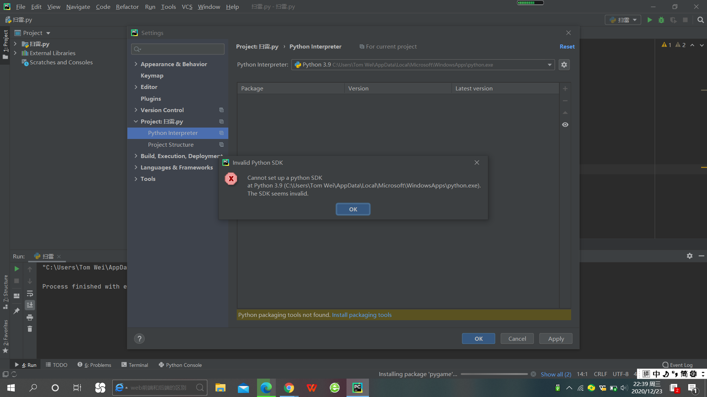Collapse the Project: 扫雷.py settings node

[136, 121]
